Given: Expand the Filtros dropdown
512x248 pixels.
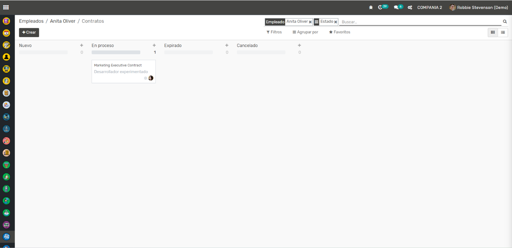Looking at the screenshot, I should pyautogui.click(x=274, y=32).
